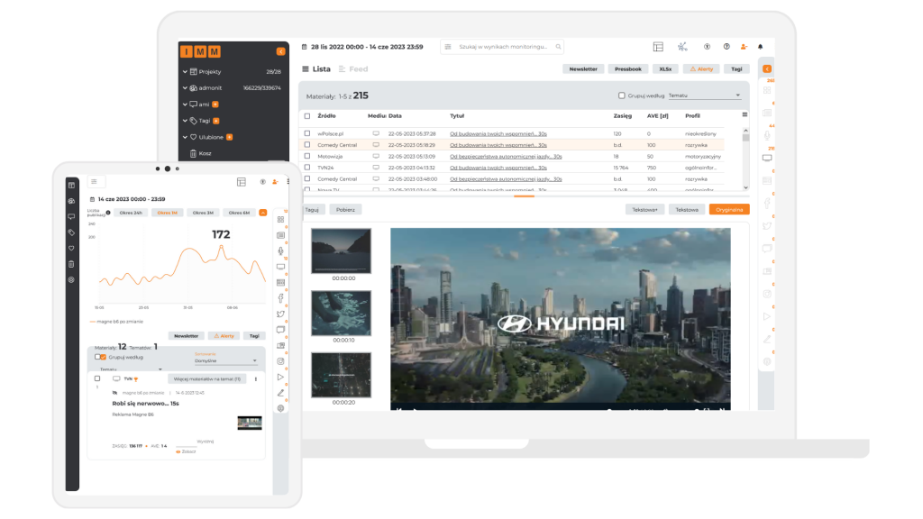Tick the select-all checkbox in table header
Viewport: 923px width, 519px height.
pos(307,116)
